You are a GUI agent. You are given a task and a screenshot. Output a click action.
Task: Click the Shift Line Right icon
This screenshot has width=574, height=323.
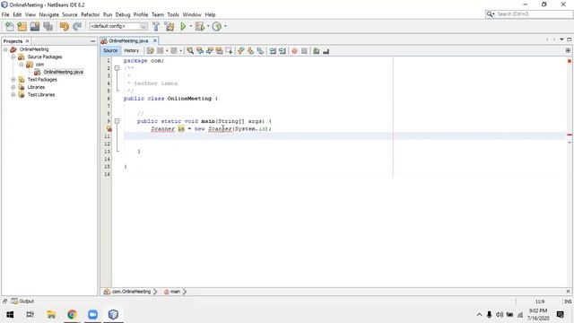283,51
